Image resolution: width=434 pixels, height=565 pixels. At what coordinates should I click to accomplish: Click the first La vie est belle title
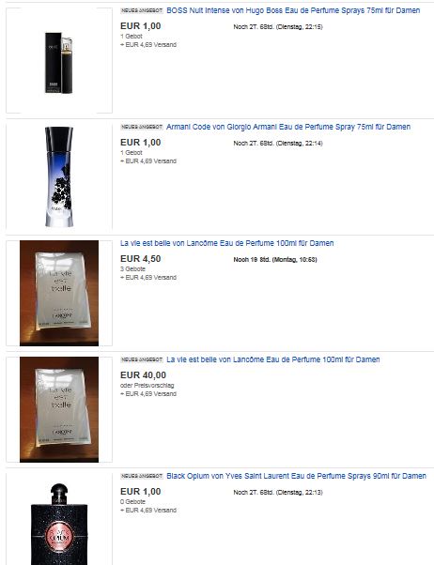[x=227, y=243]
